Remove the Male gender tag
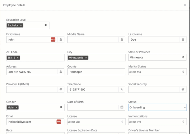Screen dimensions: 190x134 (x=16, y=107)
